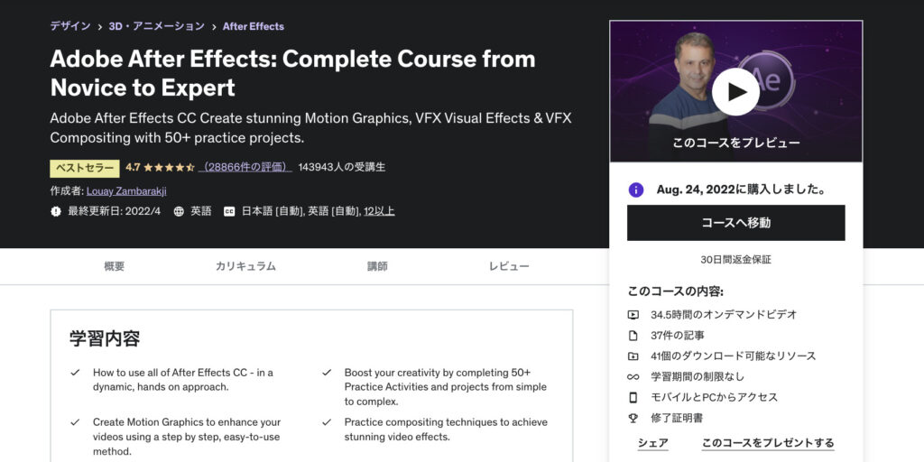Click the infinity icon for unlimited access
The width and height of the screenshot is (924, 462).
pos(633,376)
